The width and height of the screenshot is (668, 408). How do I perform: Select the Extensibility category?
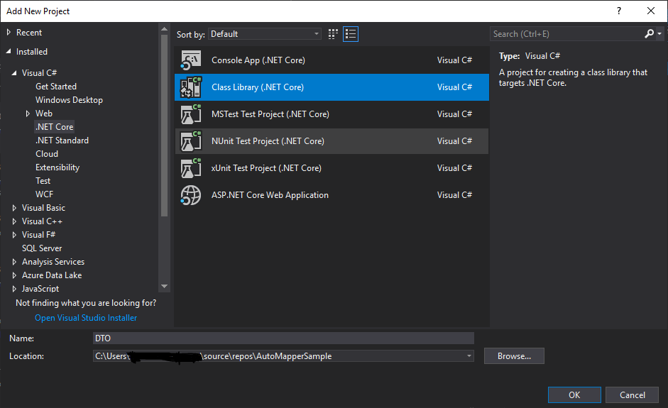tap(58, 167)
